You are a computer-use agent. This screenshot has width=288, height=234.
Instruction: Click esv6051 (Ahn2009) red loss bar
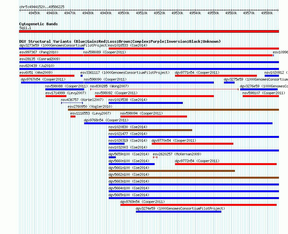point(47,76)
